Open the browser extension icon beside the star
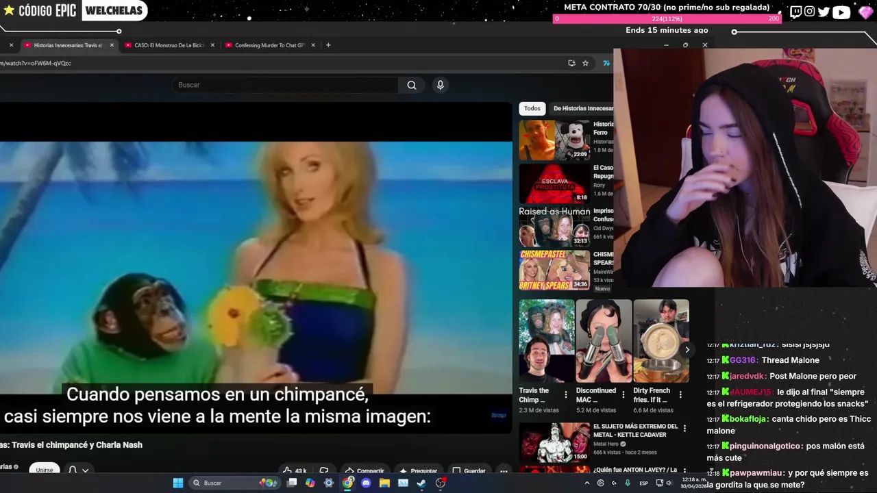The image size is (877, 493). [x=606, y=63]
